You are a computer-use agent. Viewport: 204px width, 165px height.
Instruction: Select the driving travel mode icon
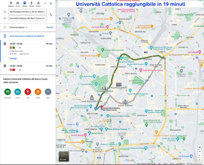pyautogui.click(x=18, y=3)
